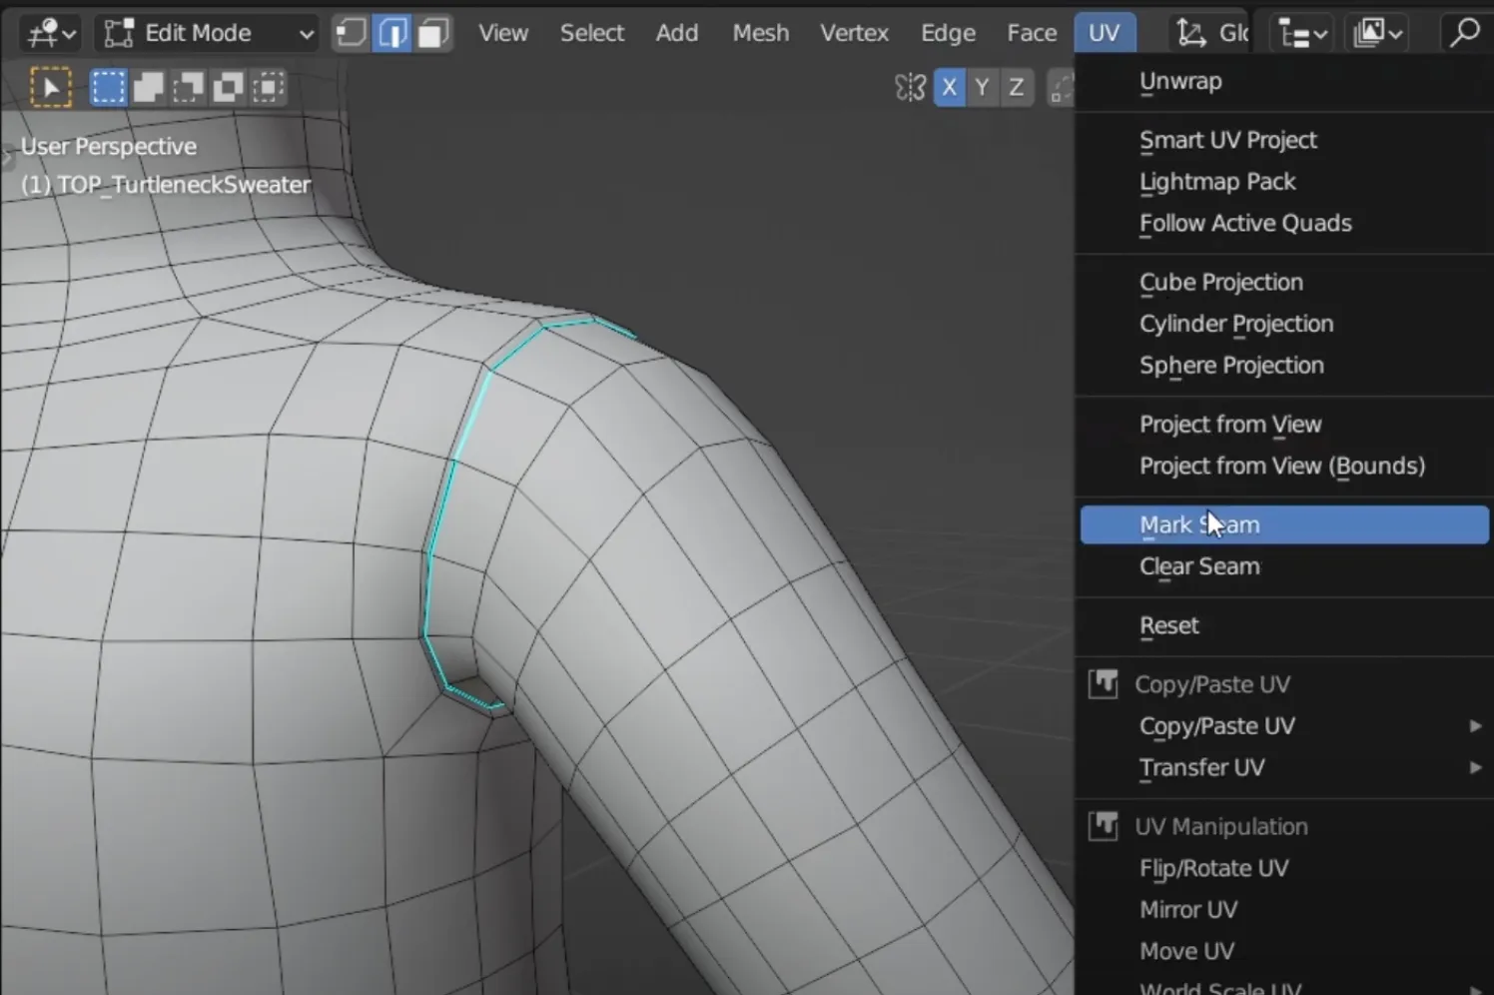Open the 3D Viewport editor type selector
1494x995 pixels.
52,33
